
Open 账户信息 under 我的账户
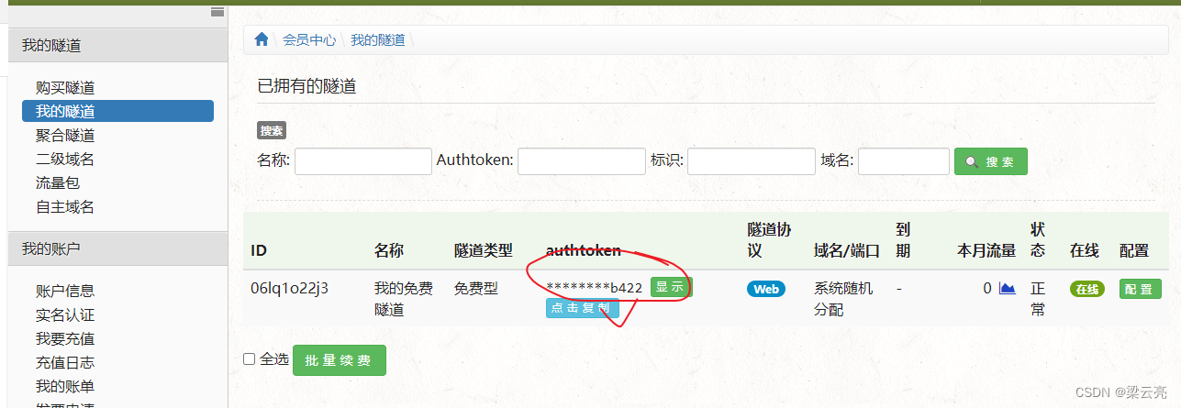(x=65, y=292)
